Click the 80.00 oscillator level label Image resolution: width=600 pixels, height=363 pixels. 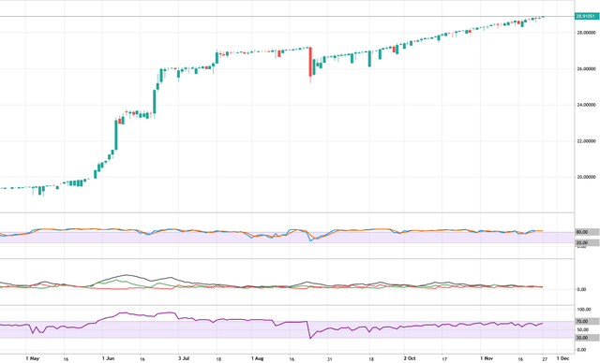[x=587, y=232]
